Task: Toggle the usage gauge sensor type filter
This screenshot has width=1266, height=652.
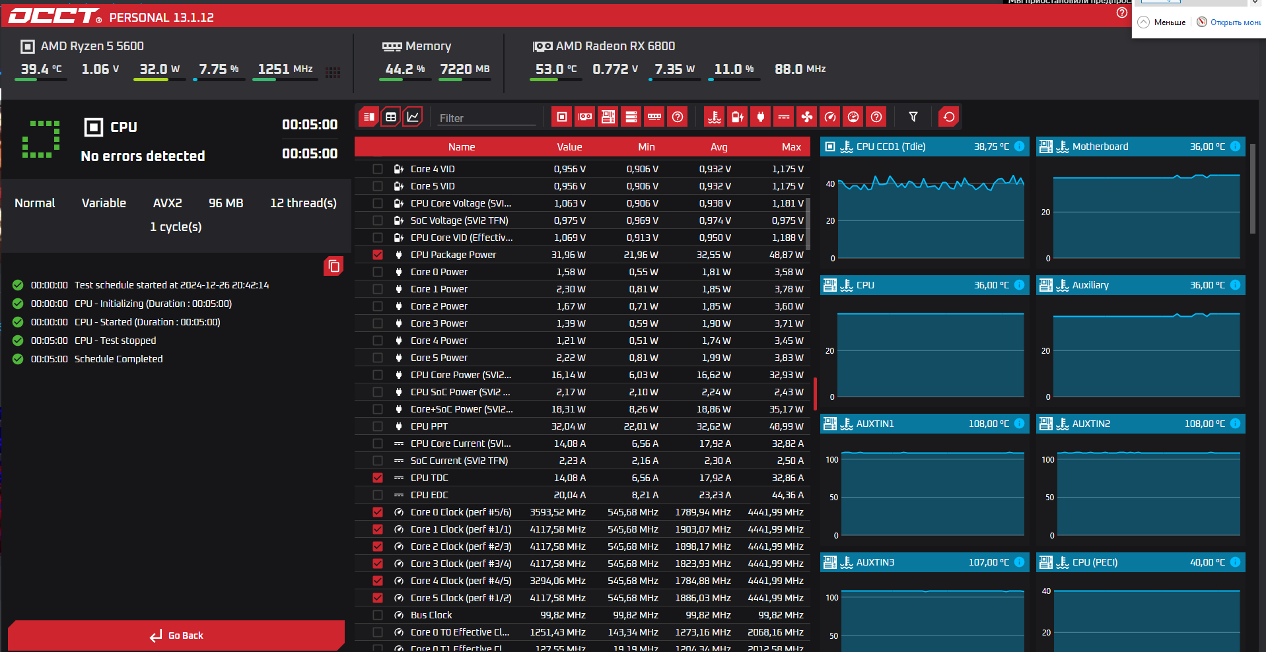Action: [x=853, y=117]
